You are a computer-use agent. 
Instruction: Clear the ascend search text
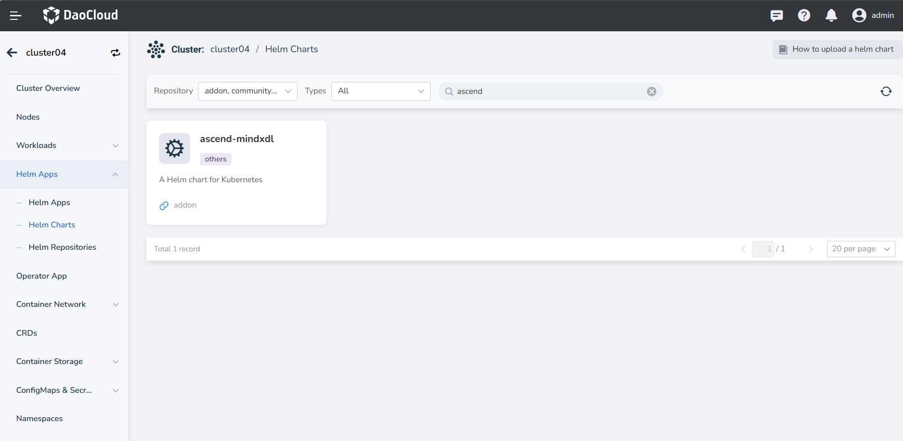pyautogui.click(x=651, y=91)
